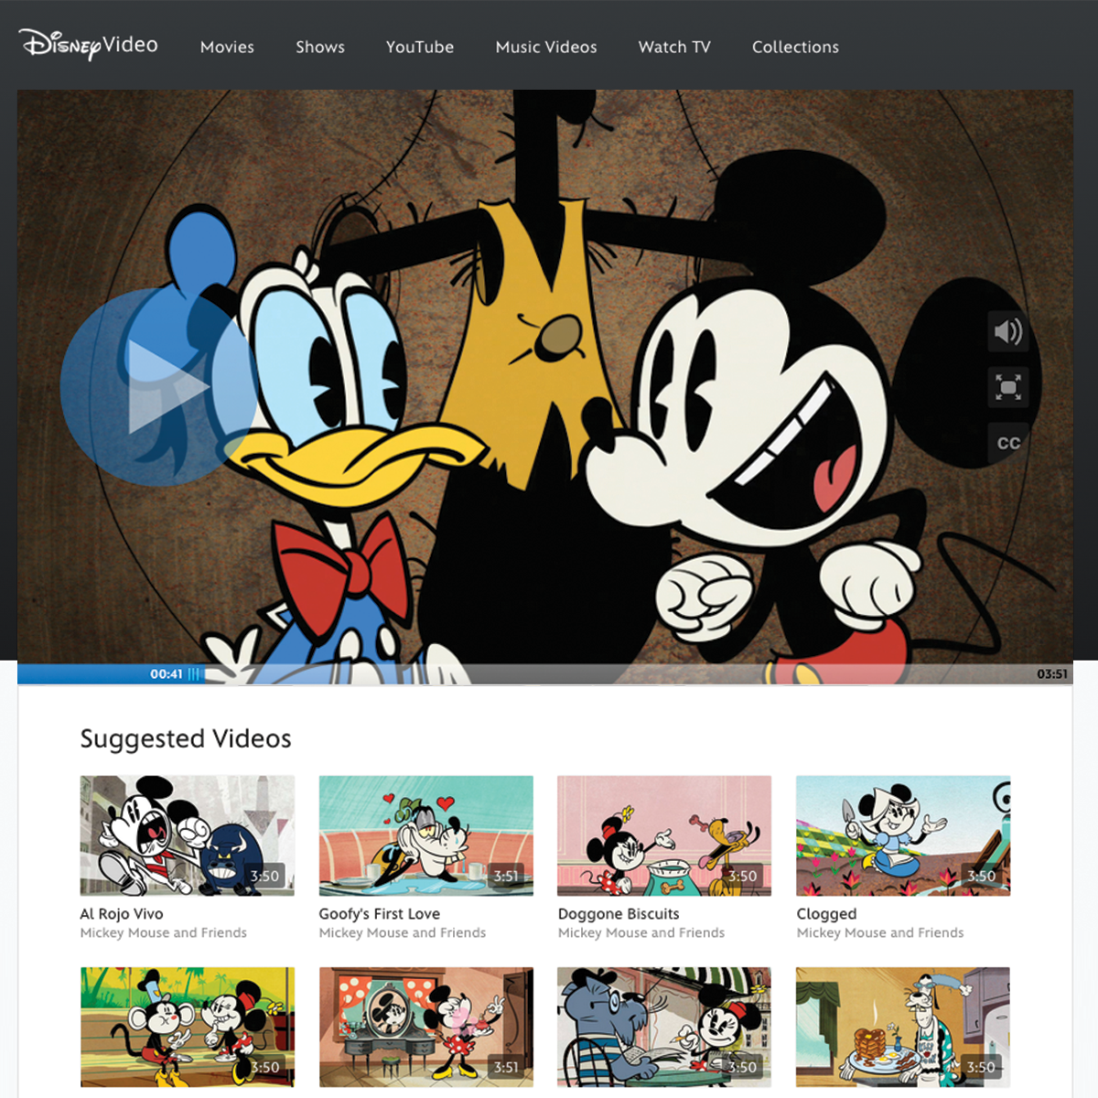Mute the video using the speaker icon
The image size is (1098, 1098).
[1007, 331]
